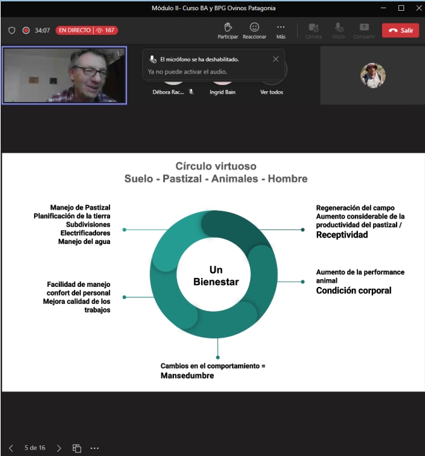Select participant Ingrid Bain

click(x=223, y=92)
